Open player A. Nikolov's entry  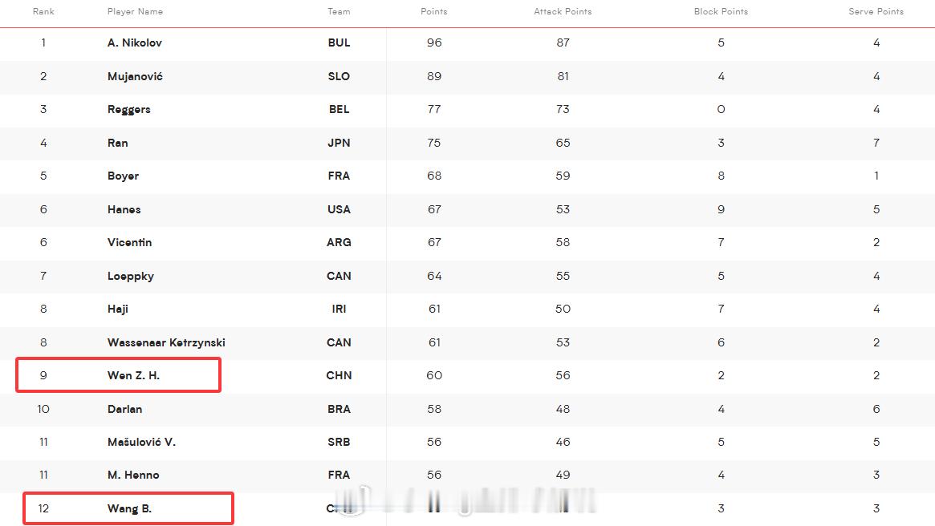click(x=135, y=42)
